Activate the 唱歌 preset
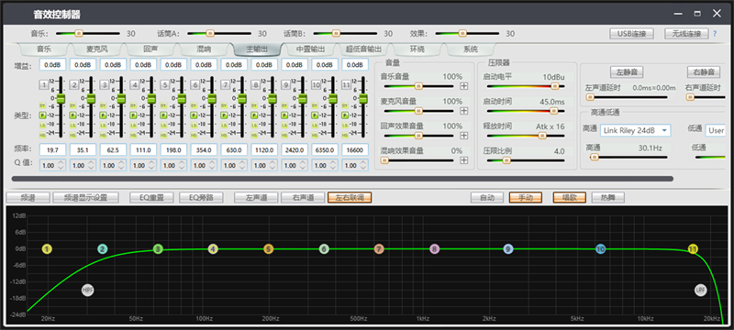The height and width of the screenshot is (330, 734). click(x=570, y=197)
